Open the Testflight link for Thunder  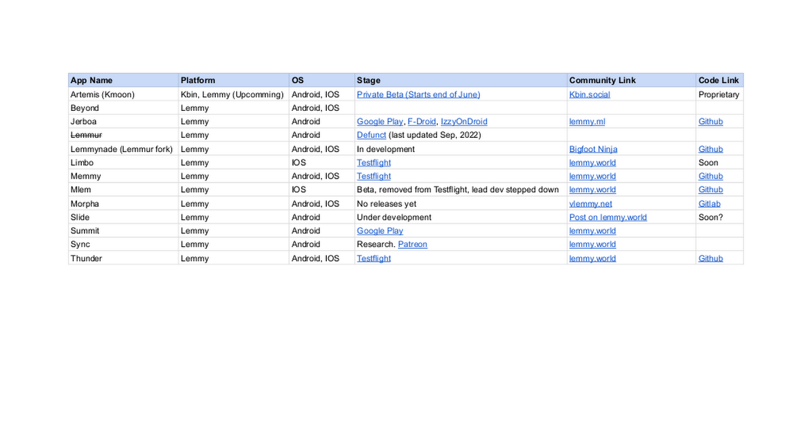point(374,258)
